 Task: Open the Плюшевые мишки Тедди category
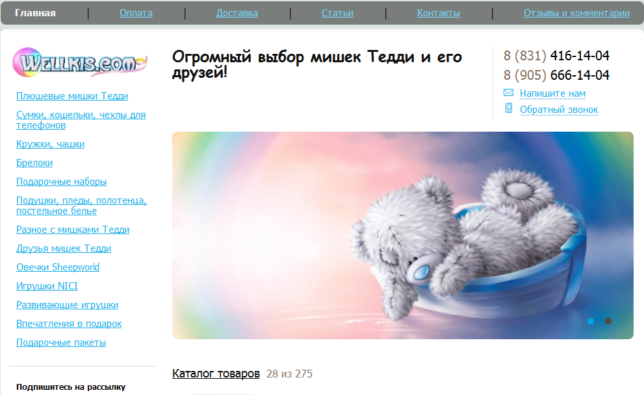point(72,96)
